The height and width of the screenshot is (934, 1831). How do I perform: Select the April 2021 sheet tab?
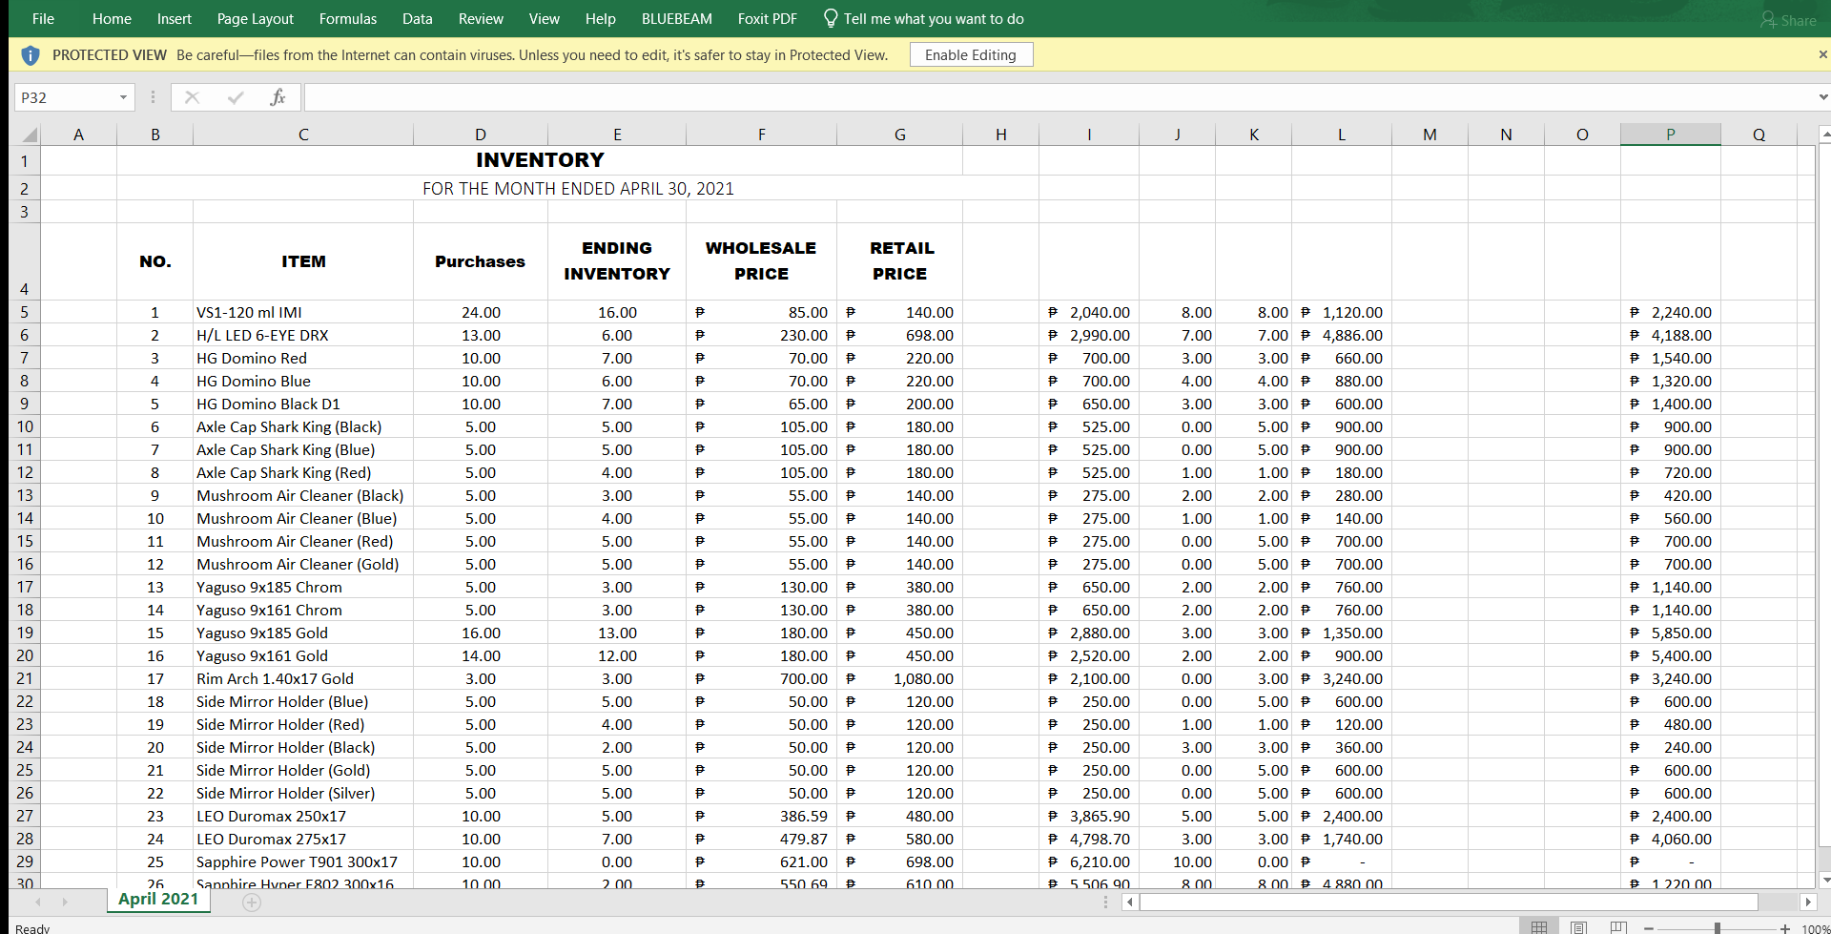[x=158, y=899]
